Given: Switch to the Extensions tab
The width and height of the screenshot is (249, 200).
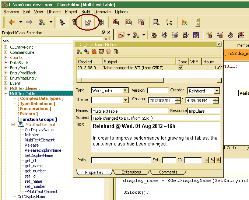Looking at the screenshot, I should [x=131, y=172].
